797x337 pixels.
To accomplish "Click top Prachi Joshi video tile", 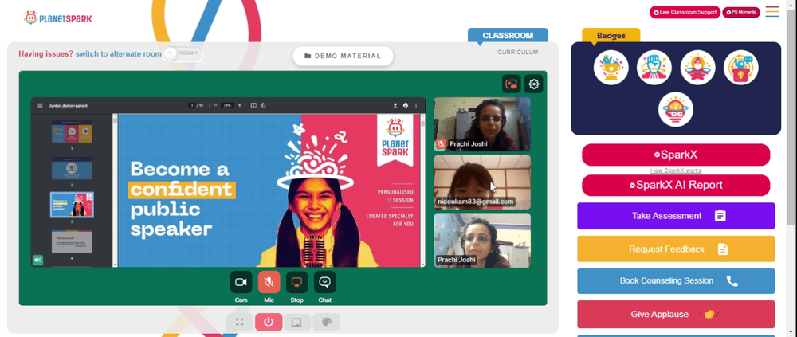I will click(x=482, y=124).
